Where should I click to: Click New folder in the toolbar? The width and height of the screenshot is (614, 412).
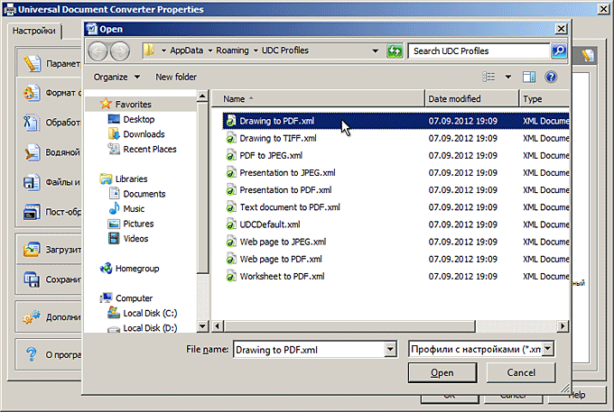click(176, 77)
